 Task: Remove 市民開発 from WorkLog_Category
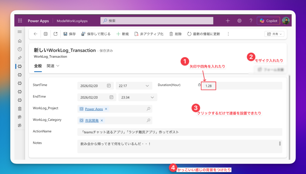[102, 121]
